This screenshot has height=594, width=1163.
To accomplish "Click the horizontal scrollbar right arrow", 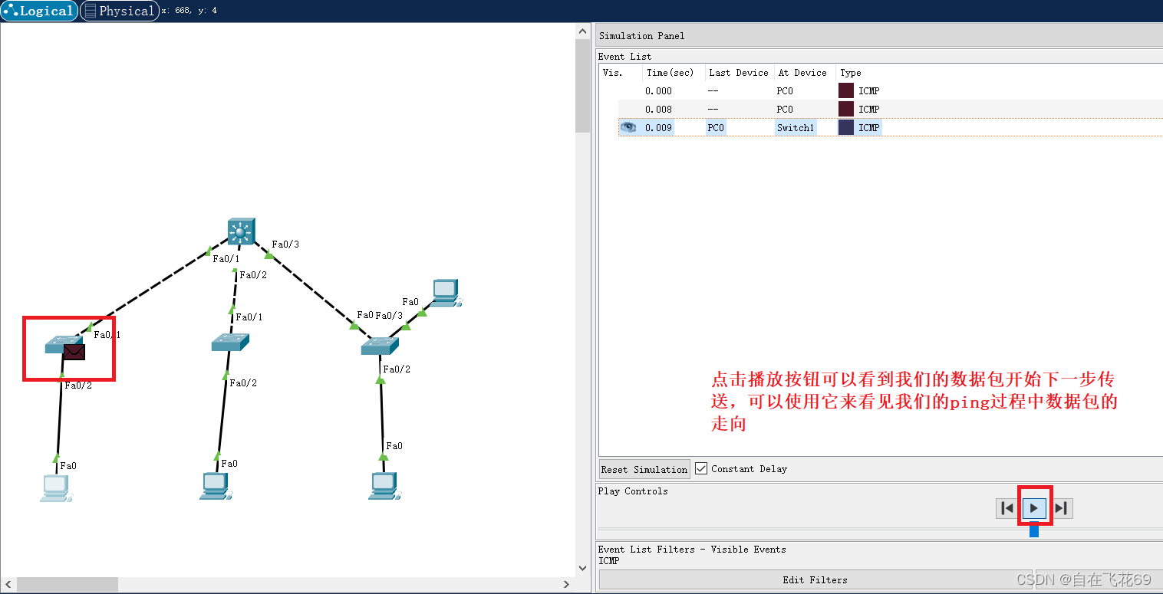I will tap(567, 585).
